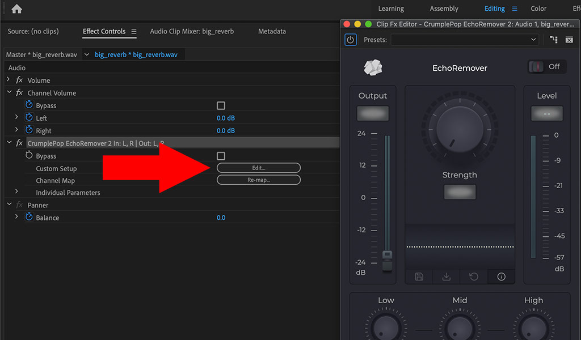581x340 pixels.
Task: Click the Low frequency knob
Action: (x=386, y=328)
